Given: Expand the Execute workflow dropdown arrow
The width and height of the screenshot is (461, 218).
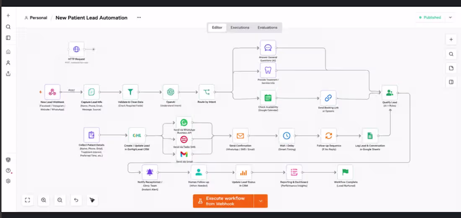Looking at the screenshot, I should (261, 201).
